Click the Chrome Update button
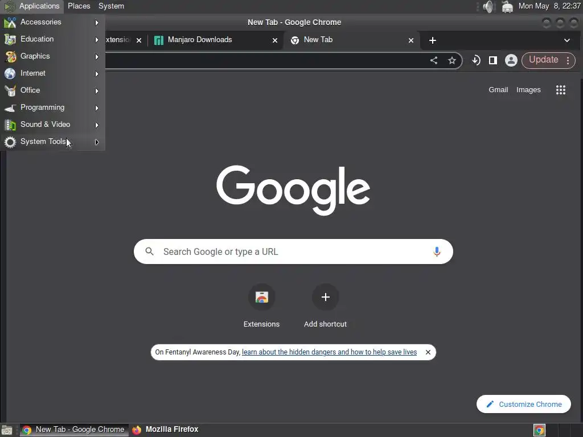Screen dimensions: 583x437 pos(543,60)
